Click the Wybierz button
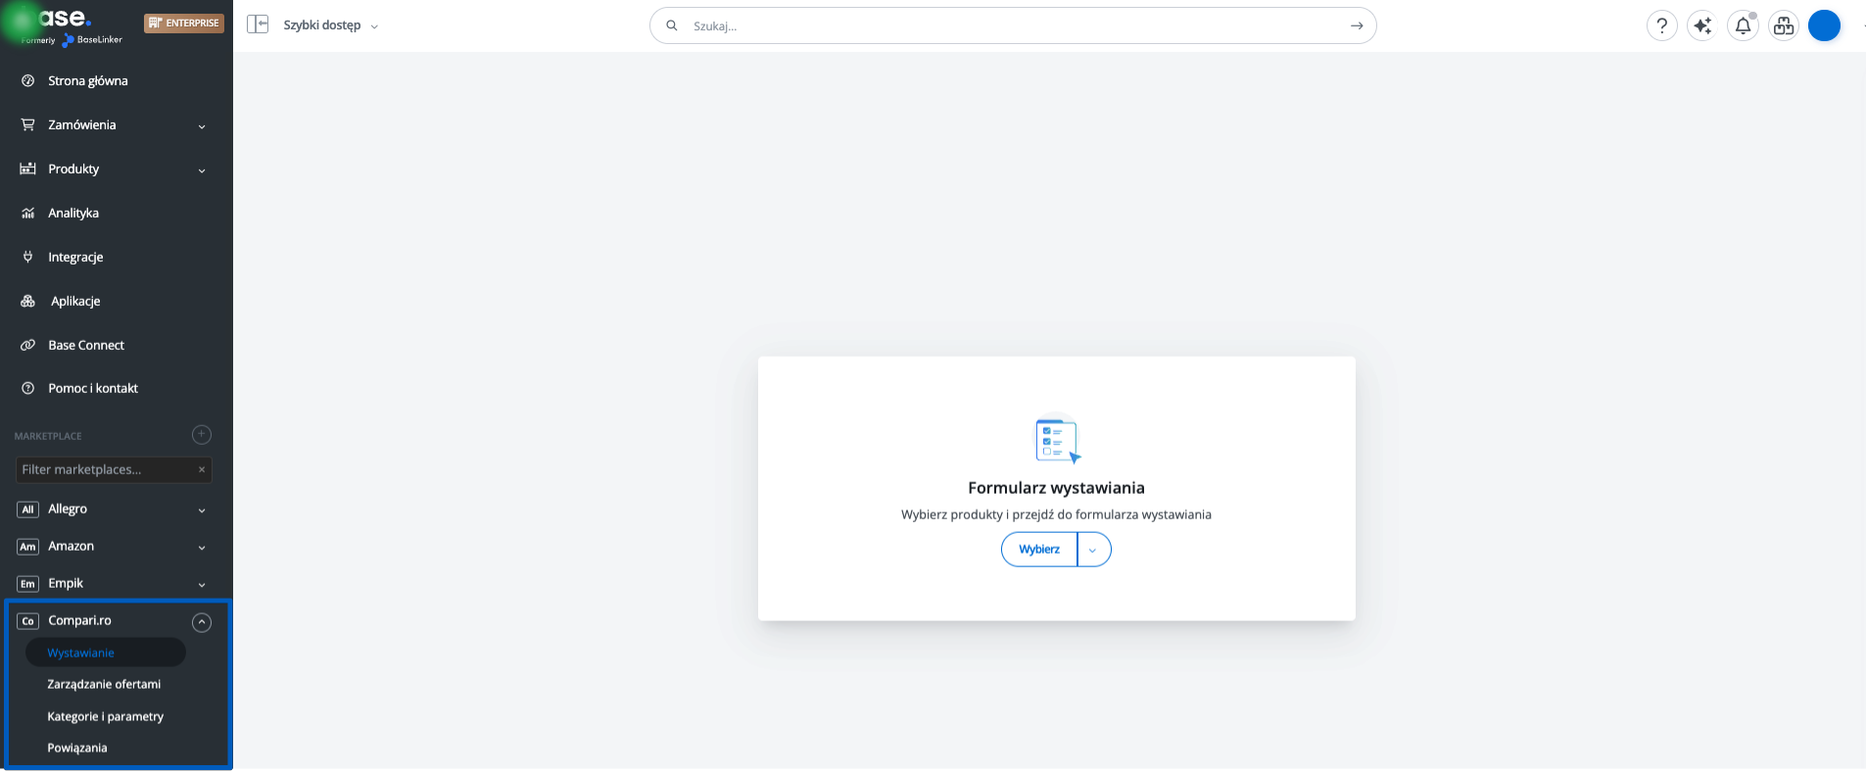1866x772 pixels. pyautogui.click(x=1039, y=550)
